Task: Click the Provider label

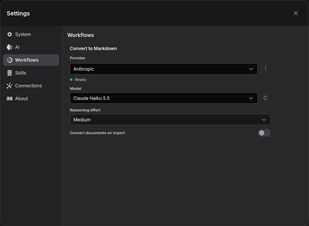Action: pos(78,58)
